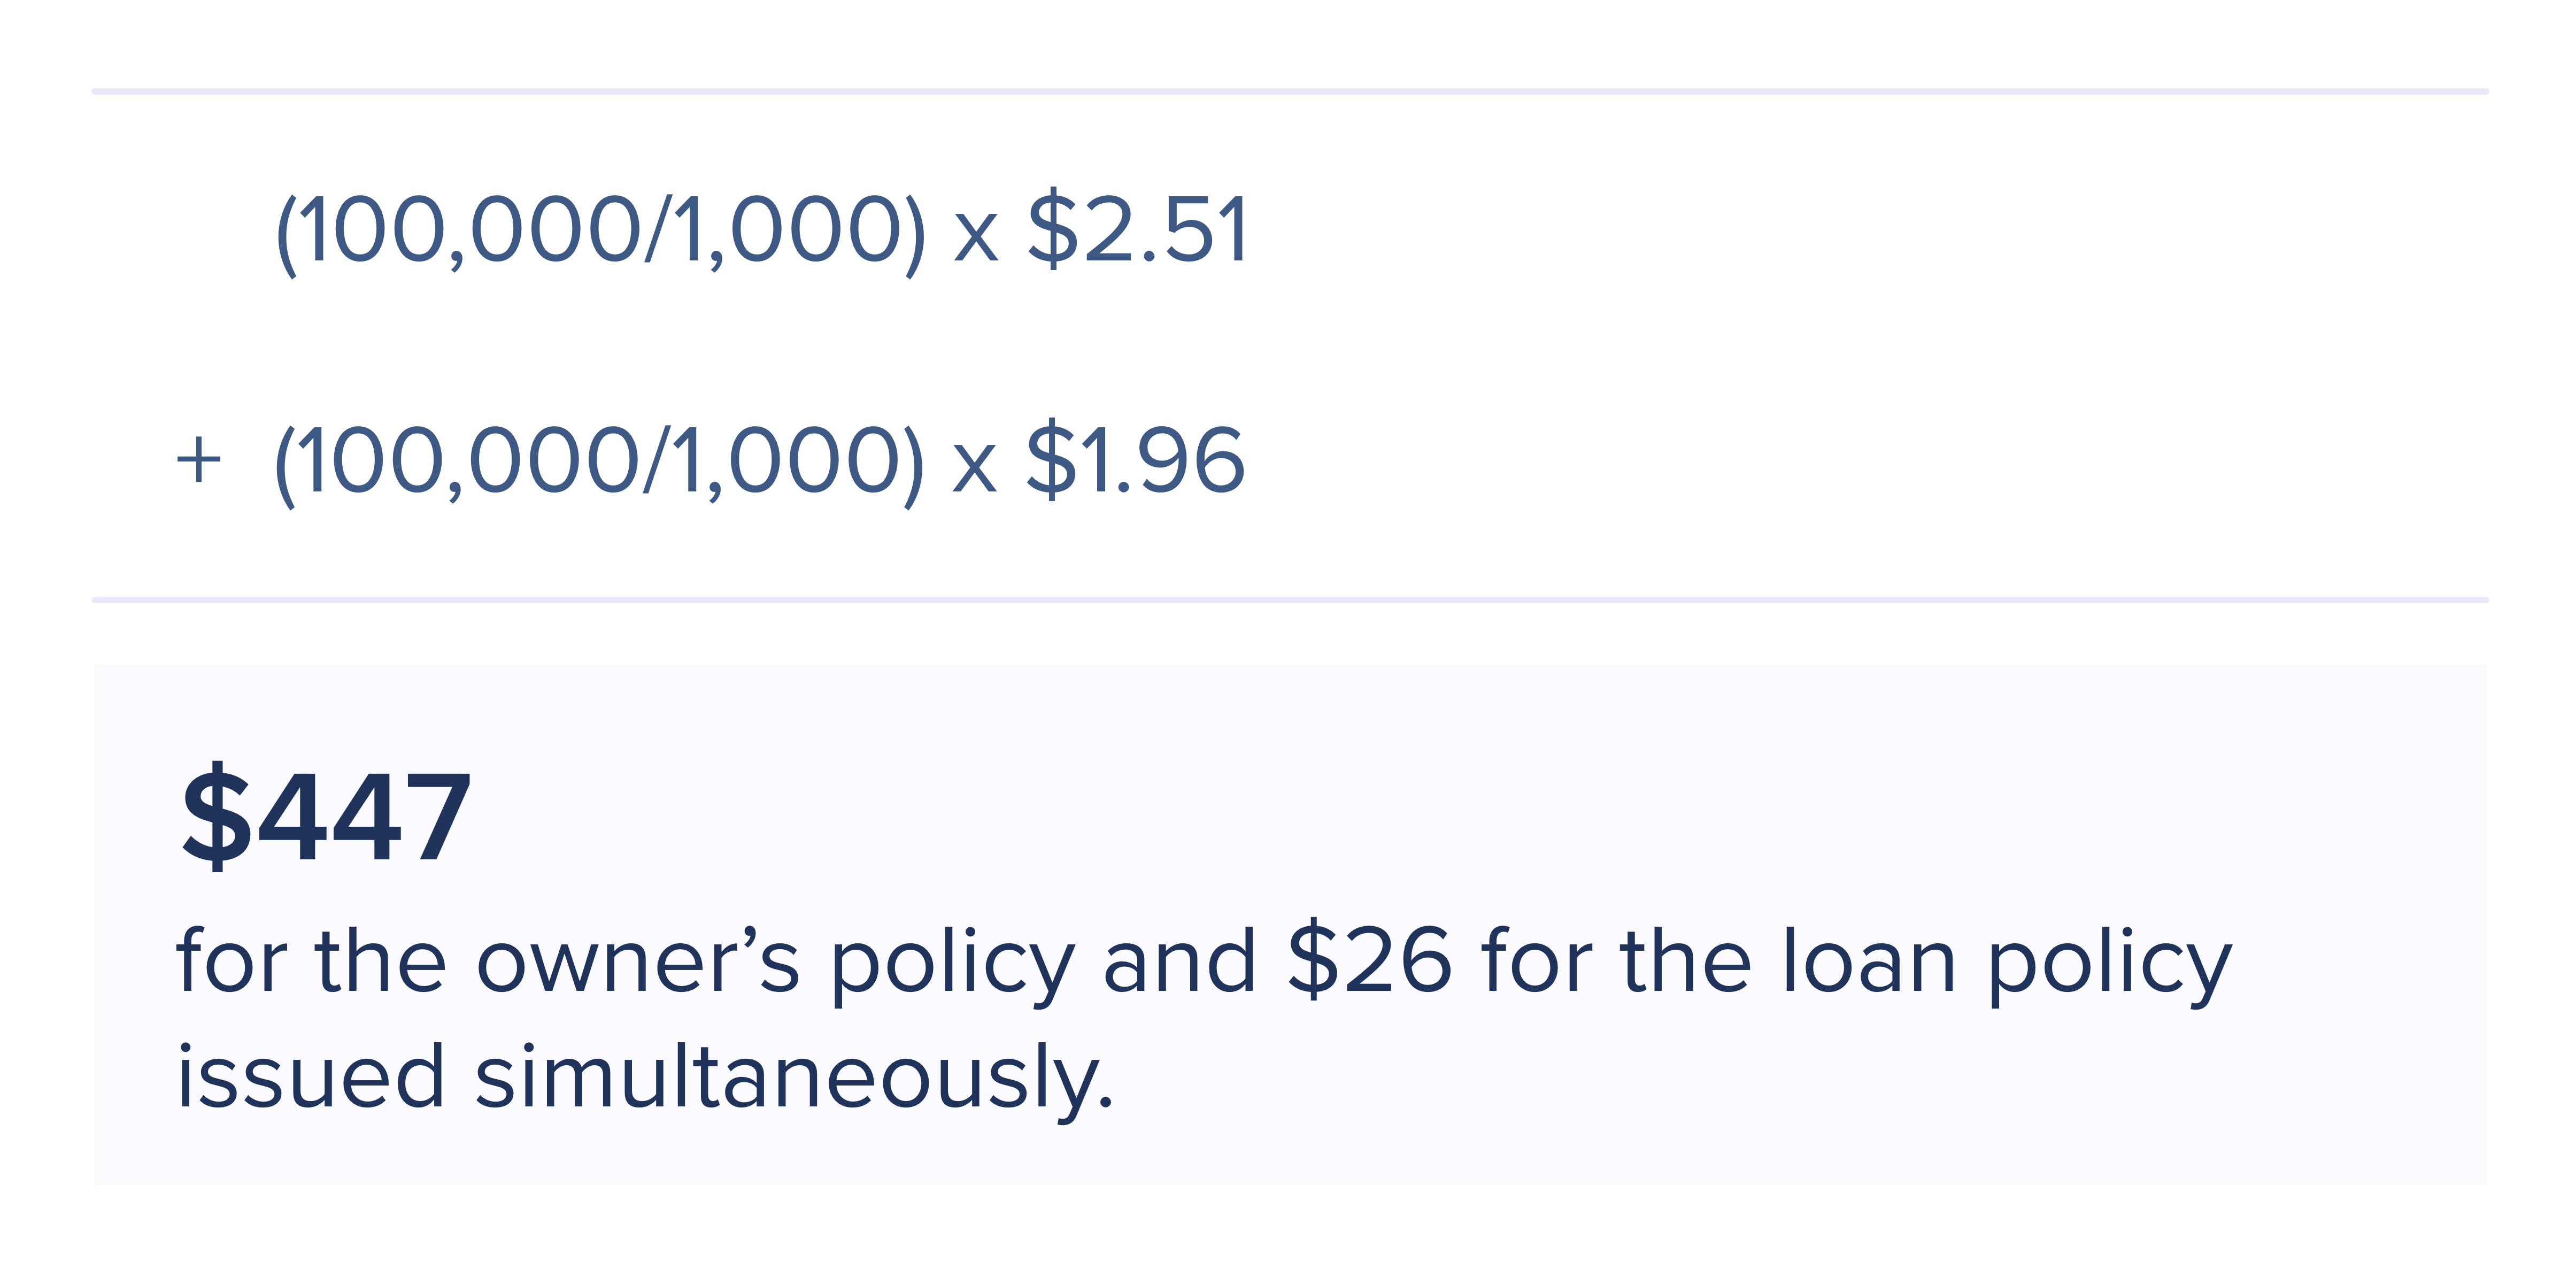Click the bold $447 total amount
The image size is (2576, 1285).
326,815
